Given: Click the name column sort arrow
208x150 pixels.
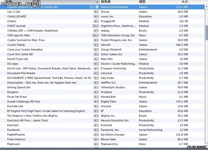Looking at the screenshot, I should pyautogui.click(x=97, y=2).
